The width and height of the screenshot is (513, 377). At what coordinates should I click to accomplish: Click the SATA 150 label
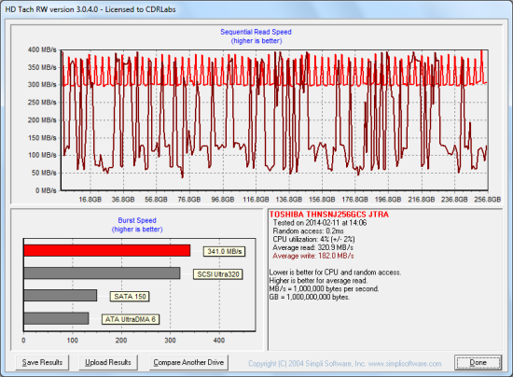tap(130, 297)
